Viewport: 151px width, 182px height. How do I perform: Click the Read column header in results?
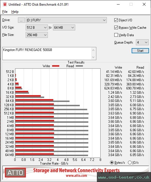[140, 68]
